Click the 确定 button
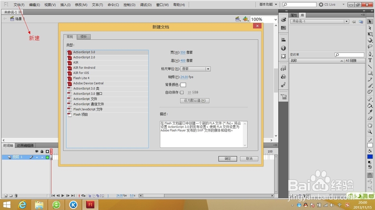 (228, 159)
